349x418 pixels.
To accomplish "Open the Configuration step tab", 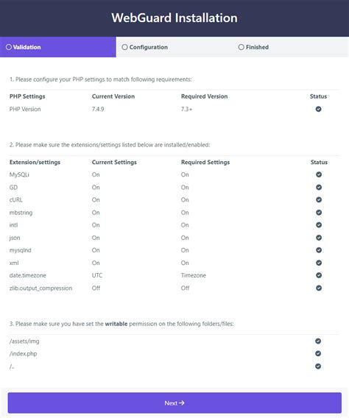I will coord(174,47).
